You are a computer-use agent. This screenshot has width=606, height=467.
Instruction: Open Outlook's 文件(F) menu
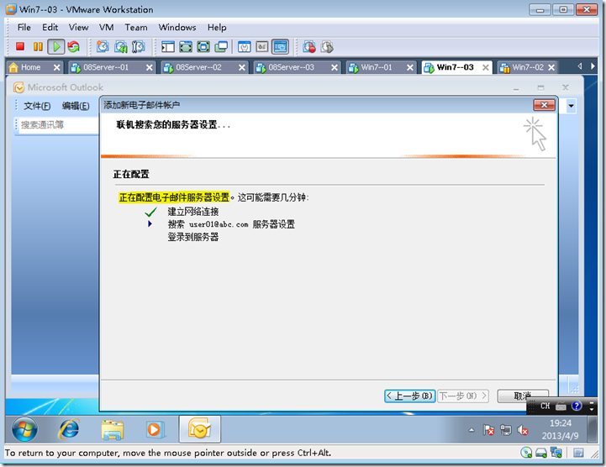[37, 106]
